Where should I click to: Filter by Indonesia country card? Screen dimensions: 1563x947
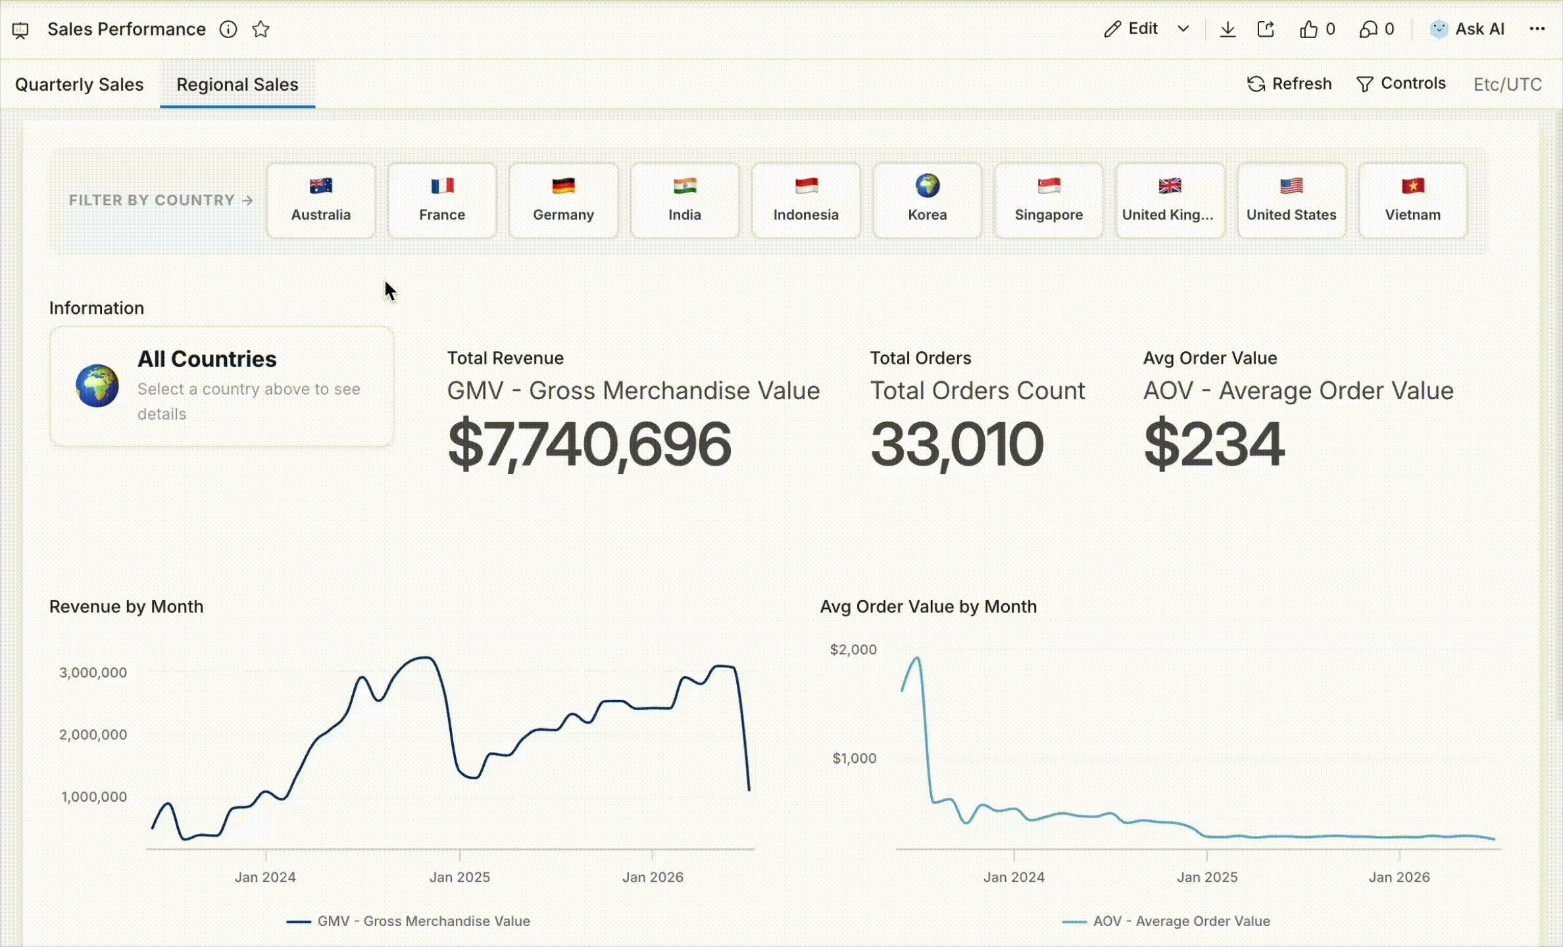pyautogui.click(x=806, y=201)
